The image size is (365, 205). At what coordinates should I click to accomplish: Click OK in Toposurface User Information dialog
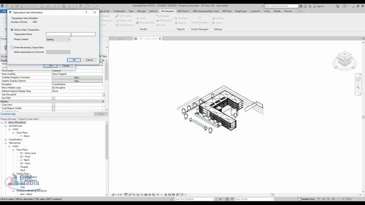pos(74,60)
